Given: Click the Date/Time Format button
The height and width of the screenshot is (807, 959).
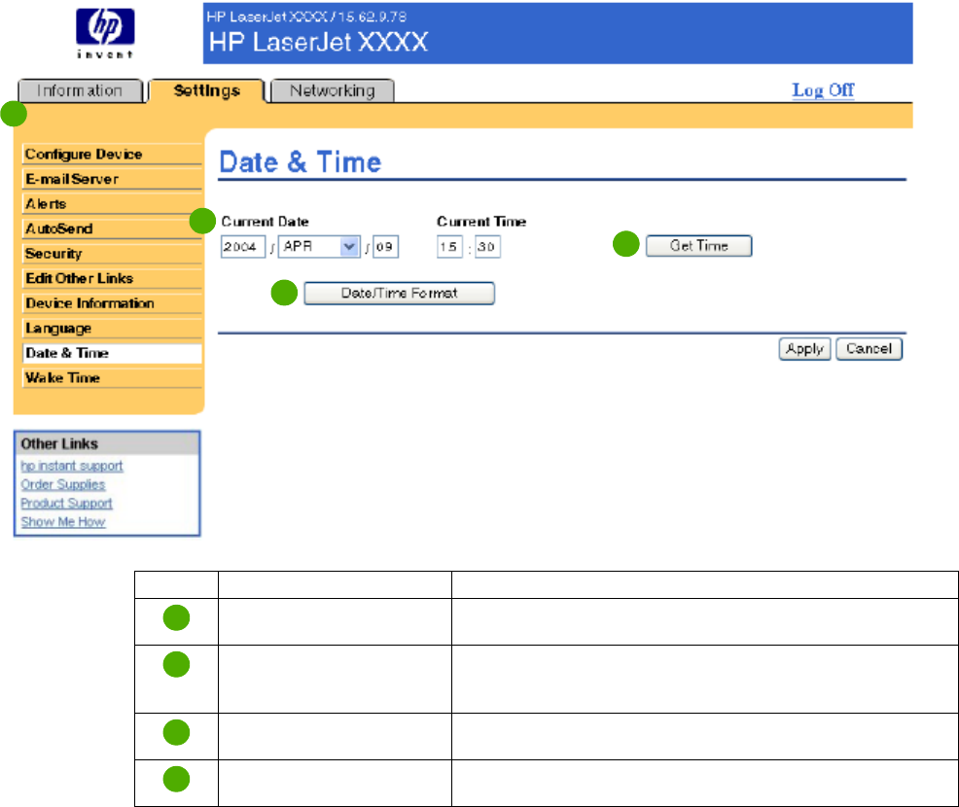Looking at the screenshot, I should click(x=399, y=294).
